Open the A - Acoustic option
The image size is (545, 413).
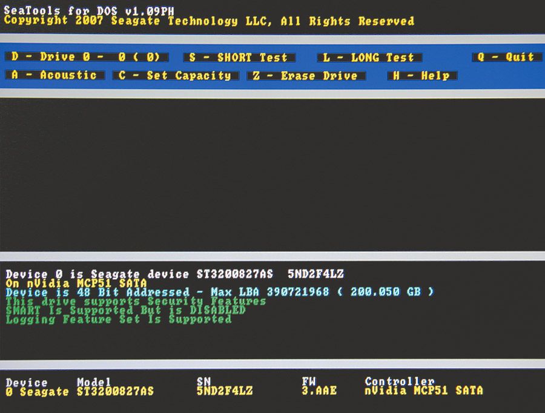[55, 75]
